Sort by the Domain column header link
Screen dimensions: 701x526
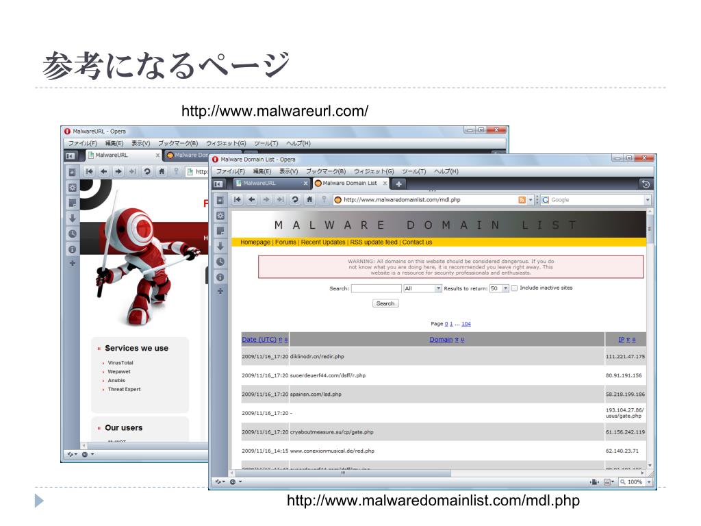(441, 340)
